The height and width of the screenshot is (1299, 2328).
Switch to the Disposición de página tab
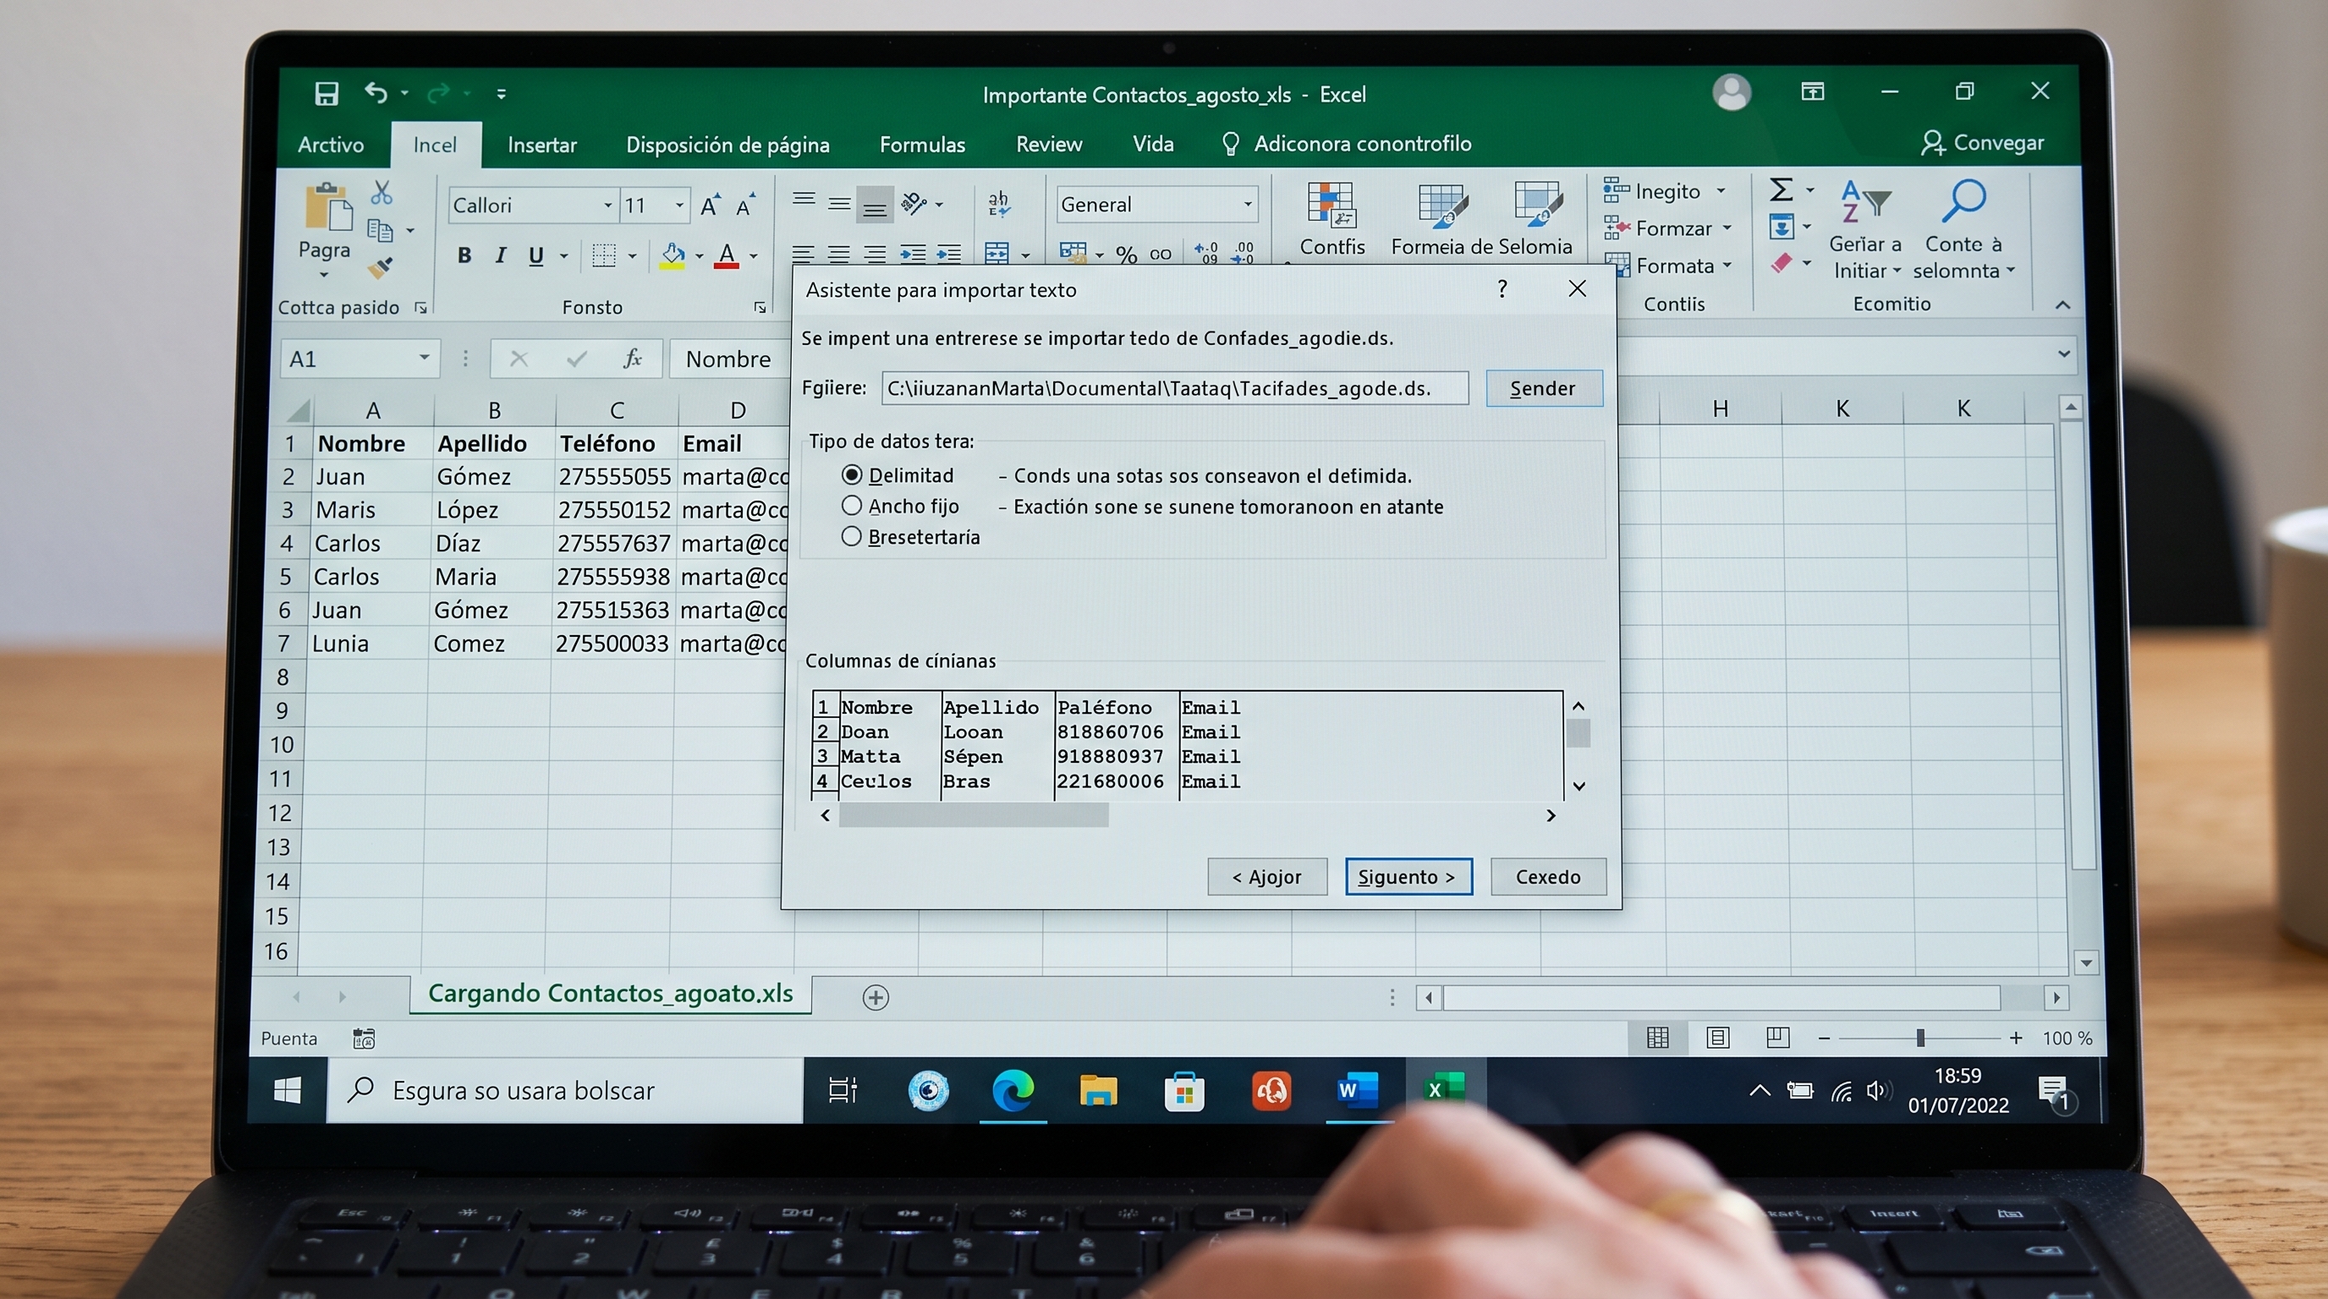click(727, 145)
